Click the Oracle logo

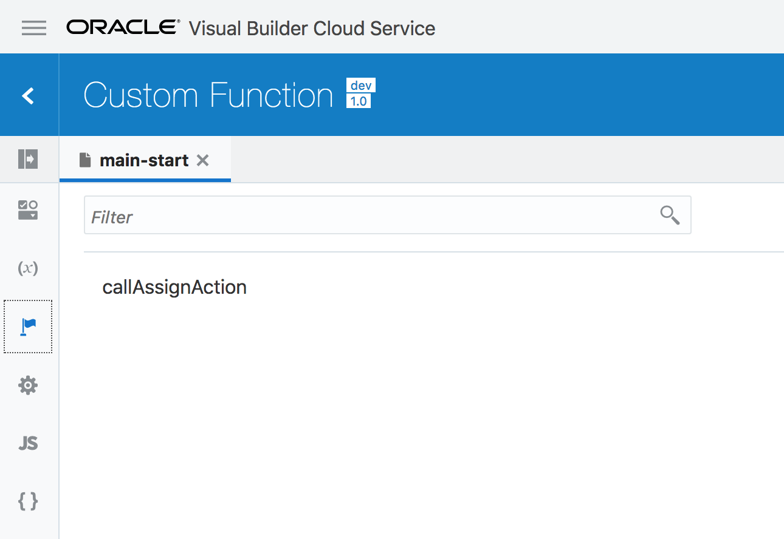[120, 27]
